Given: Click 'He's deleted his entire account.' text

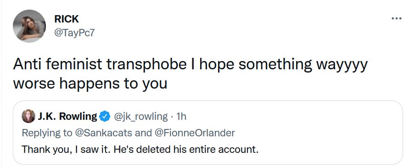Looking at the screenshot, I should (x=184, y=150).
